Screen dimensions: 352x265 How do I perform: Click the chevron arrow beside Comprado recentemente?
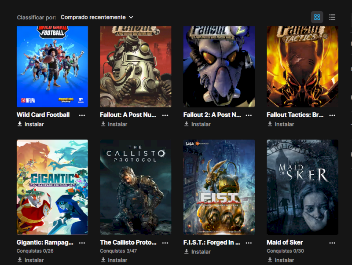[x=131, y=17]
